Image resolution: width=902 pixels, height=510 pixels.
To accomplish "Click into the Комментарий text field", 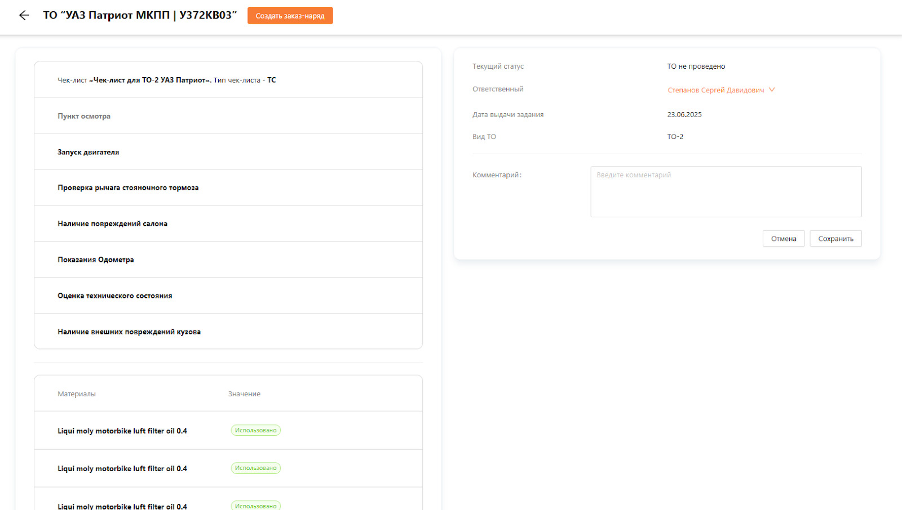I will click(x=726, y=191).
